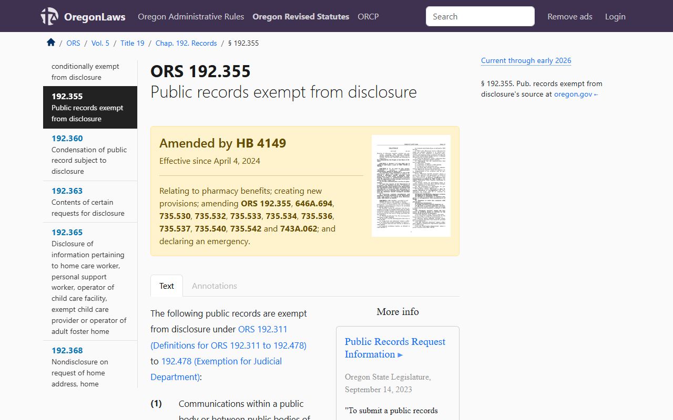The image size is (673, 420).
Task: Switch to the Annotations tab
Action: [214, 286]
